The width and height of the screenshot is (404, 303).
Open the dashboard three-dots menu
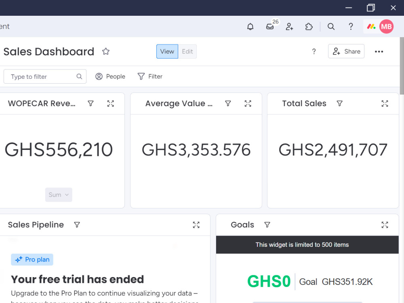[379, 52]
